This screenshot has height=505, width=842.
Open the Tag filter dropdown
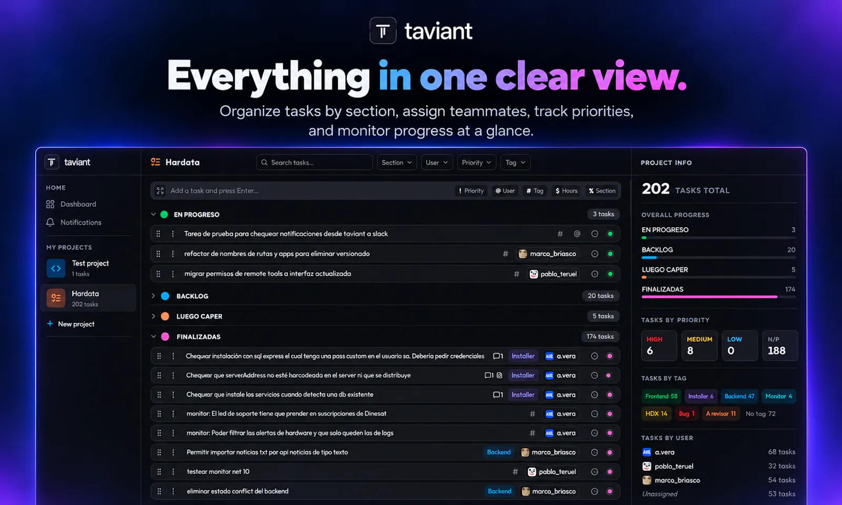[x=515, y=163]
